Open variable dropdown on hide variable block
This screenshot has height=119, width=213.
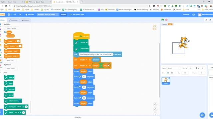tap(15, 56)
